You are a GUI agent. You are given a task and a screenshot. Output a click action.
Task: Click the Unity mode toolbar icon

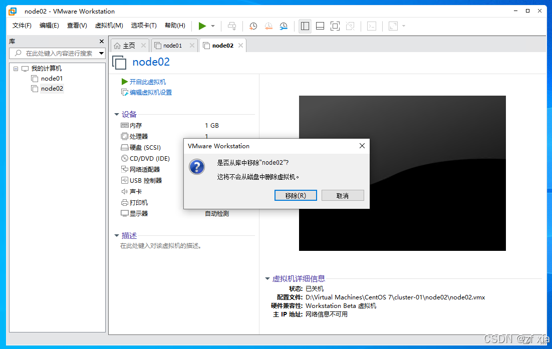pyautogui.click(x=350, y=26)
